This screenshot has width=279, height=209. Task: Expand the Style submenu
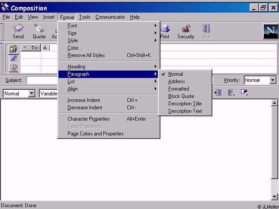point(109,40)
